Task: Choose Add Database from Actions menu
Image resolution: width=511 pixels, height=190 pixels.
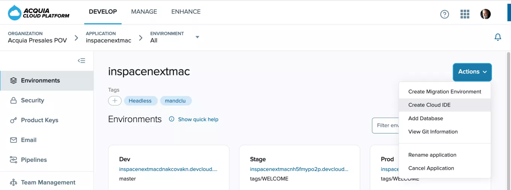Action: tap(425, 118)
